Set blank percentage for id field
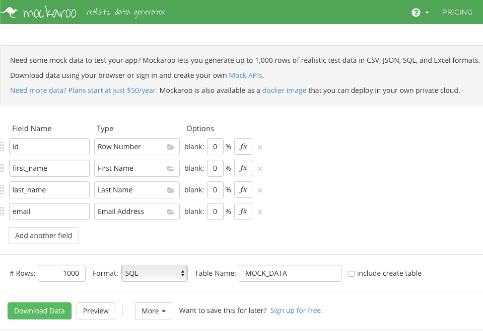Viewport: 483px width, 331px height. [x=215, y=147]
